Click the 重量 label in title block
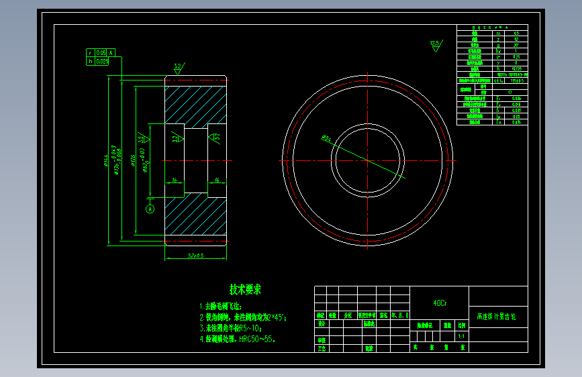Viewport: 582px width, 377px height. pos(448,325)
